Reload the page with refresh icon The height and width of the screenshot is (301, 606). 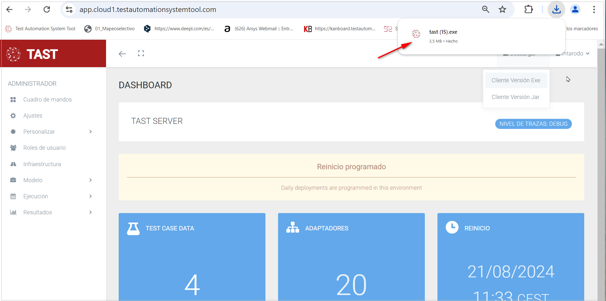[x=47, y=9]
